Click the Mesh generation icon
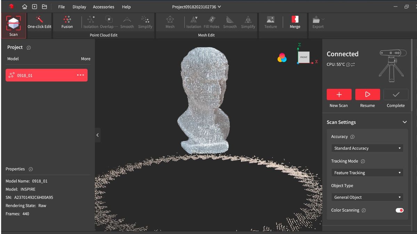 point(170,21)
